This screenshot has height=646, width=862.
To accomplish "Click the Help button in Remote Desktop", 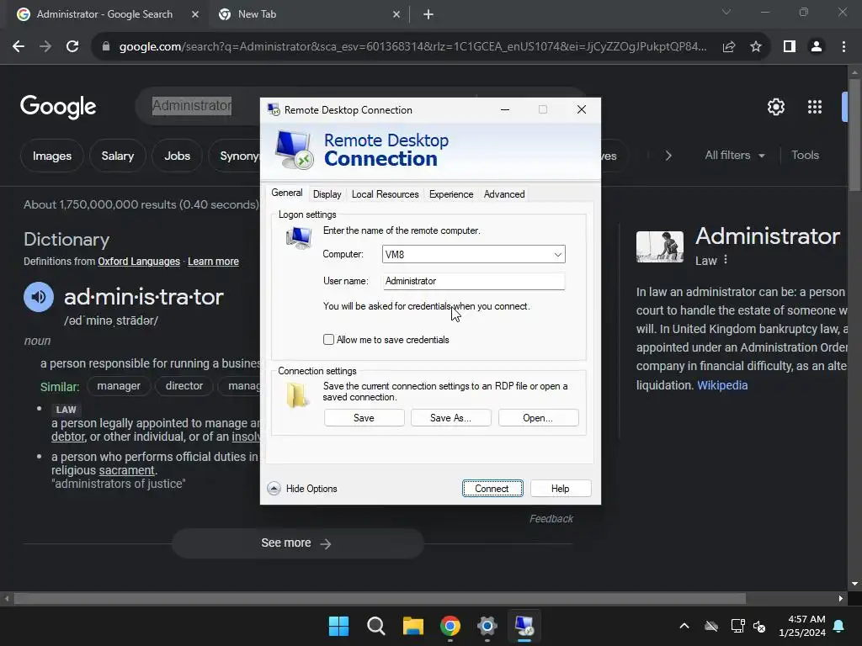I will tap(561, 489).
